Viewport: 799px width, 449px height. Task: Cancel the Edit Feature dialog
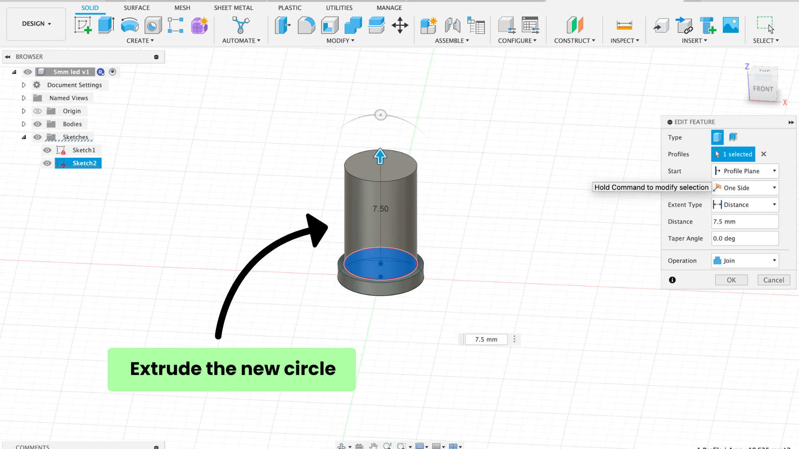(x=773, y=280)
